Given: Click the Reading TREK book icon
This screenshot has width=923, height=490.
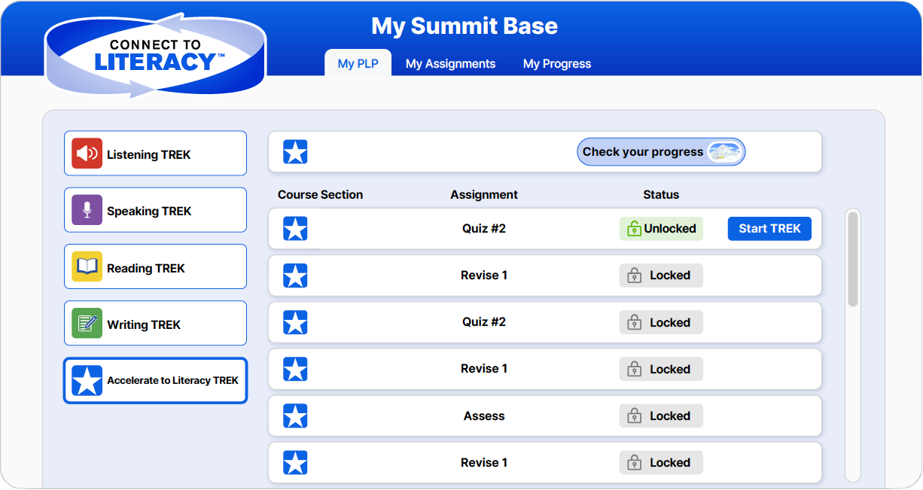Looking at the screenshot, I should tap(87, 267).
